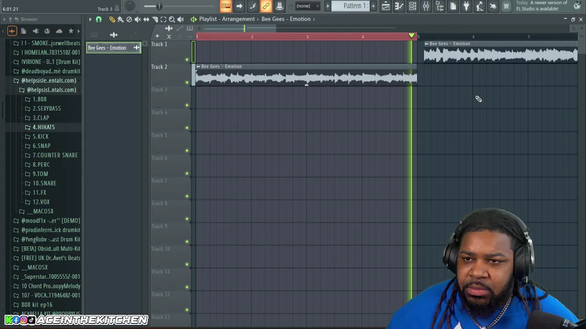586x329 pixels.
Task: Click the orange chain-link icon in top toolbar
Action: (266, 6)
